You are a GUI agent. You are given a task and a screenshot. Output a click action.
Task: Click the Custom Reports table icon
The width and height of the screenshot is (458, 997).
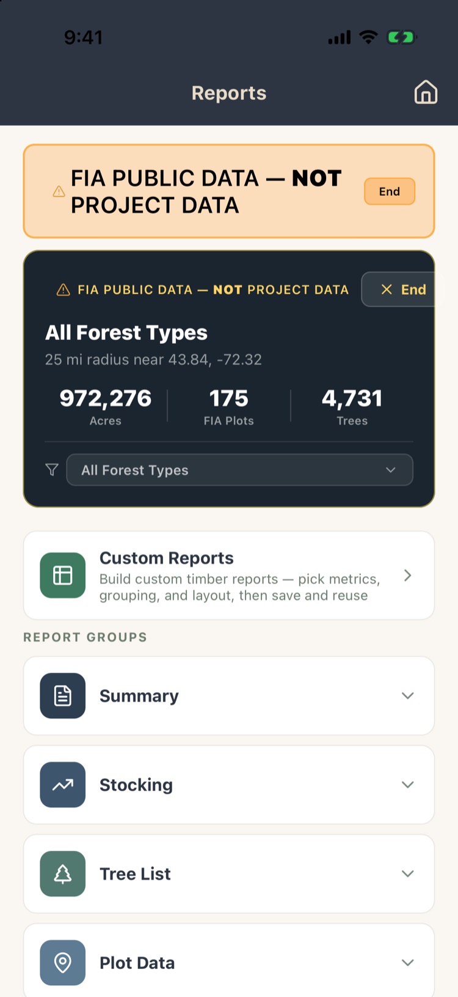pos(63,576)
